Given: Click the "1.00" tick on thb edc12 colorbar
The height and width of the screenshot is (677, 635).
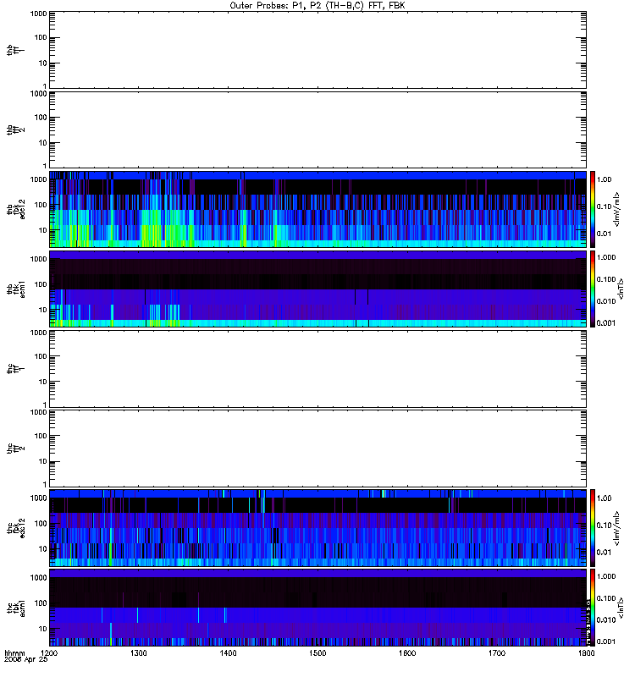Looking at the screenshot, I should (x=604, y=179).
